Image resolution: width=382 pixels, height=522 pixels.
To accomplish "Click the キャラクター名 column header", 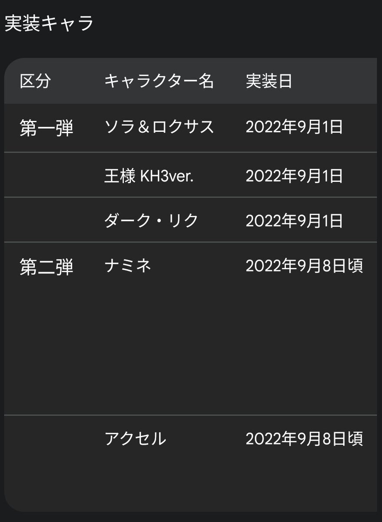I will tap(159, 81).
